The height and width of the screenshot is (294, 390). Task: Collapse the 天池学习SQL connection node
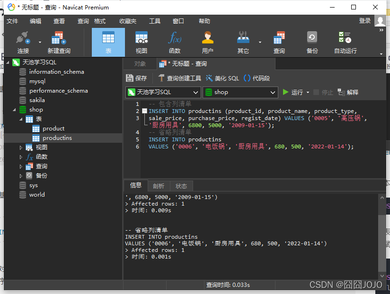pos(8,62)
